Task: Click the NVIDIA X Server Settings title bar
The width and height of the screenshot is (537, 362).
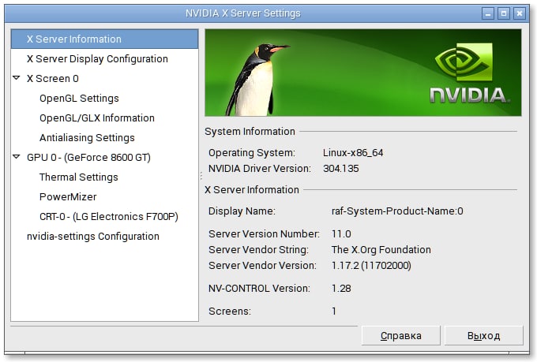Action: click(243, 13)
